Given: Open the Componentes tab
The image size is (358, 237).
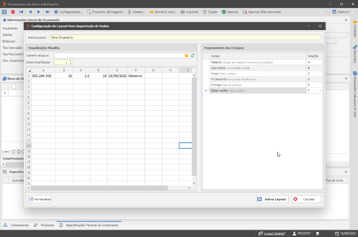Looking at the screenshot, I should click(x=16, y=225).
